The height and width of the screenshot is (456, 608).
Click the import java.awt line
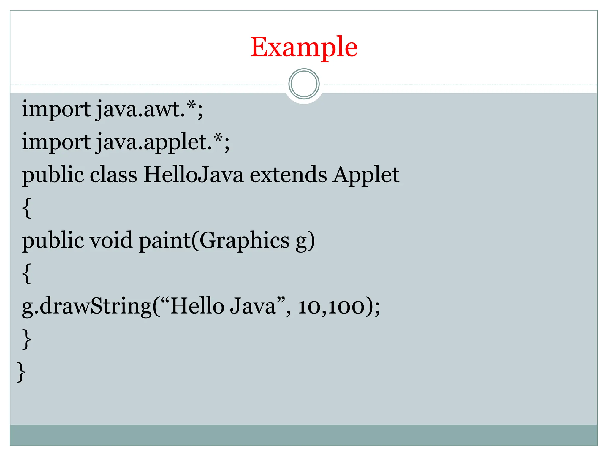[x=112, y=109]
